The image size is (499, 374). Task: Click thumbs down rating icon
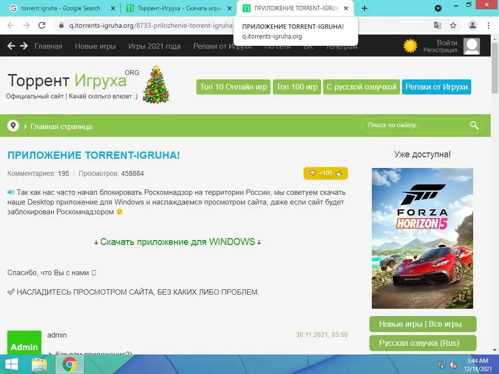click(312, 173)
